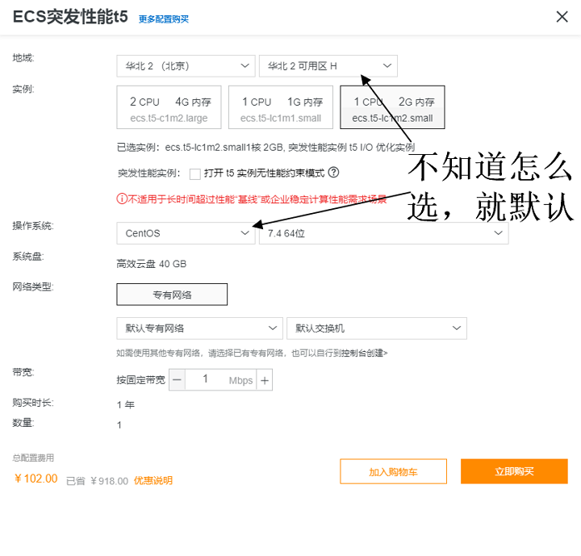Click the red 不适用于长时间 warning text
581x556 pixels.
tap(257, 199)
